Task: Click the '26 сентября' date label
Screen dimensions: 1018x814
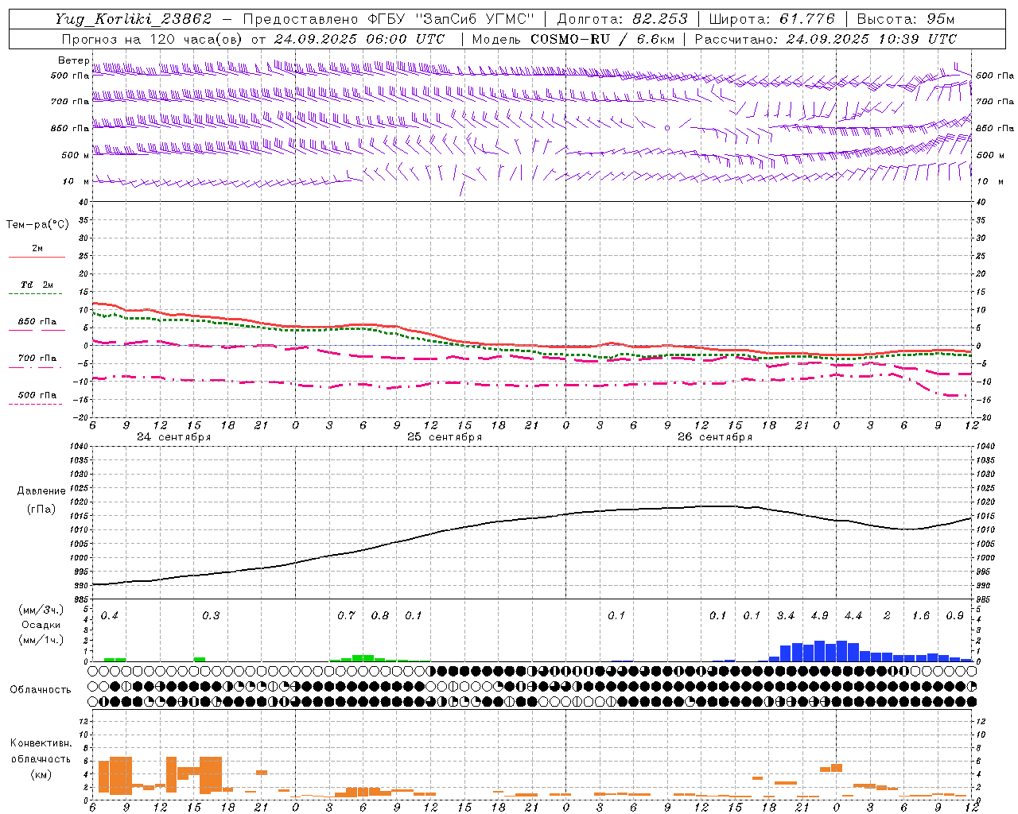Action: pos(715,437)
